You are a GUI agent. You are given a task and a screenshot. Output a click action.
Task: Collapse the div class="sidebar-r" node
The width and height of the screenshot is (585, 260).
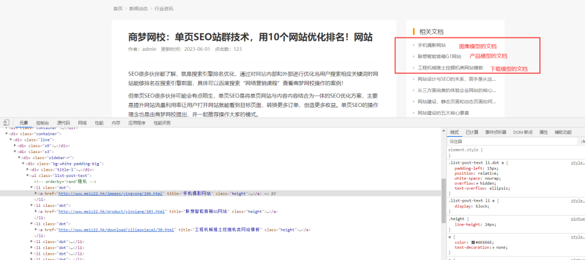19,158
